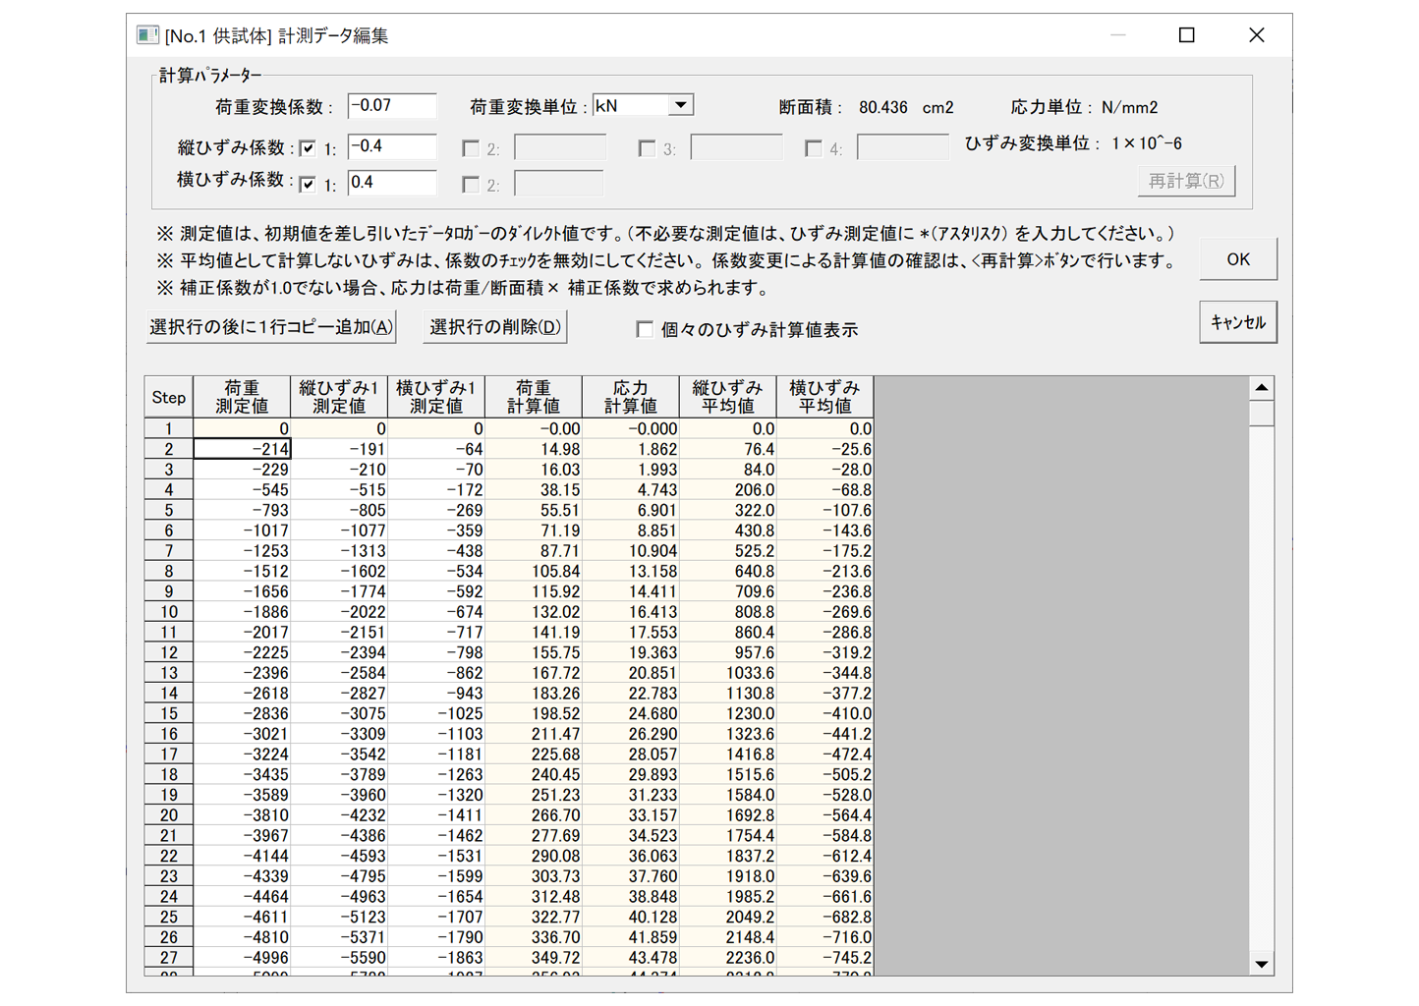Select the 荷重測定値 cell in Step 5 row

click(242, 510)
